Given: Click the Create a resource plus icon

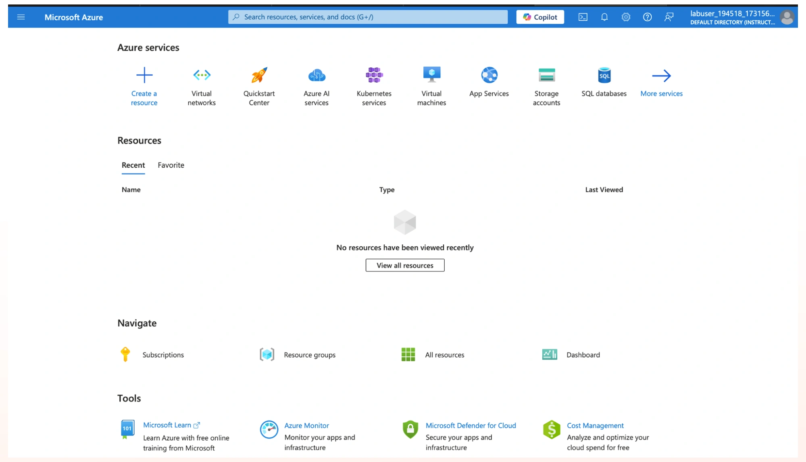Looking at the screenshot, I should (144, 75).
